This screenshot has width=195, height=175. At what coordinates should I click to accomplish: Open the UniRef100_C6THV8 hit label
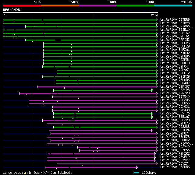(175, 23)
